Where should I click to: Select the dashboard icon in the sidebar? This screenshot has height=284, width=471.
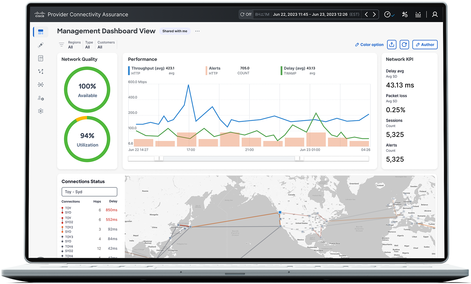click(40, 32)
